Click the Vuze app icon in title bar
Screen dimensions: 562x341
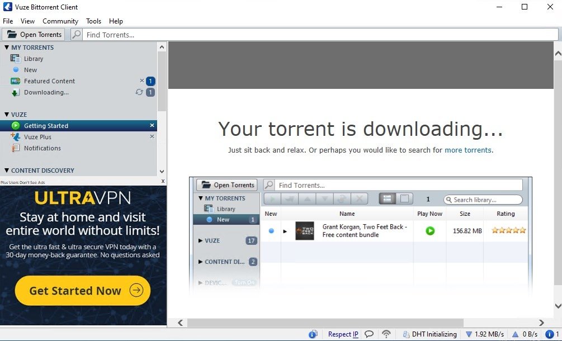[x=7, y=7]
